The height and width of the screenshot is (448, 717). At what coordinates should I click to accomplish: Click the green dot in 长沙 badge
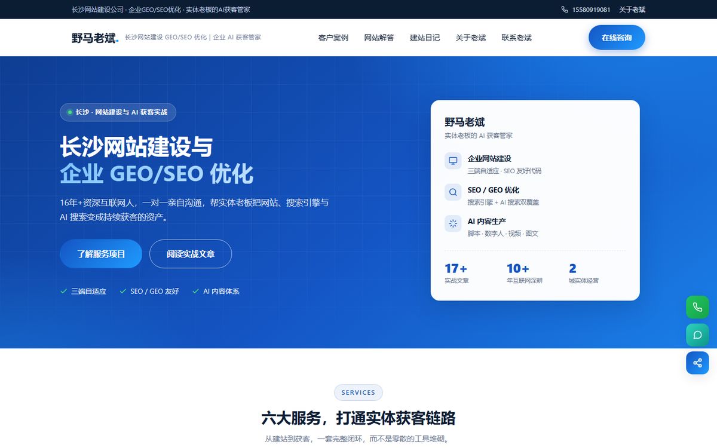[69, 112]
